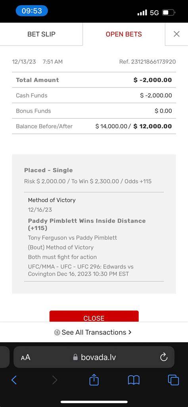Switch to the BET SLIP tab
The width and height of the screenshot is (188, 407).
point(41,34)
